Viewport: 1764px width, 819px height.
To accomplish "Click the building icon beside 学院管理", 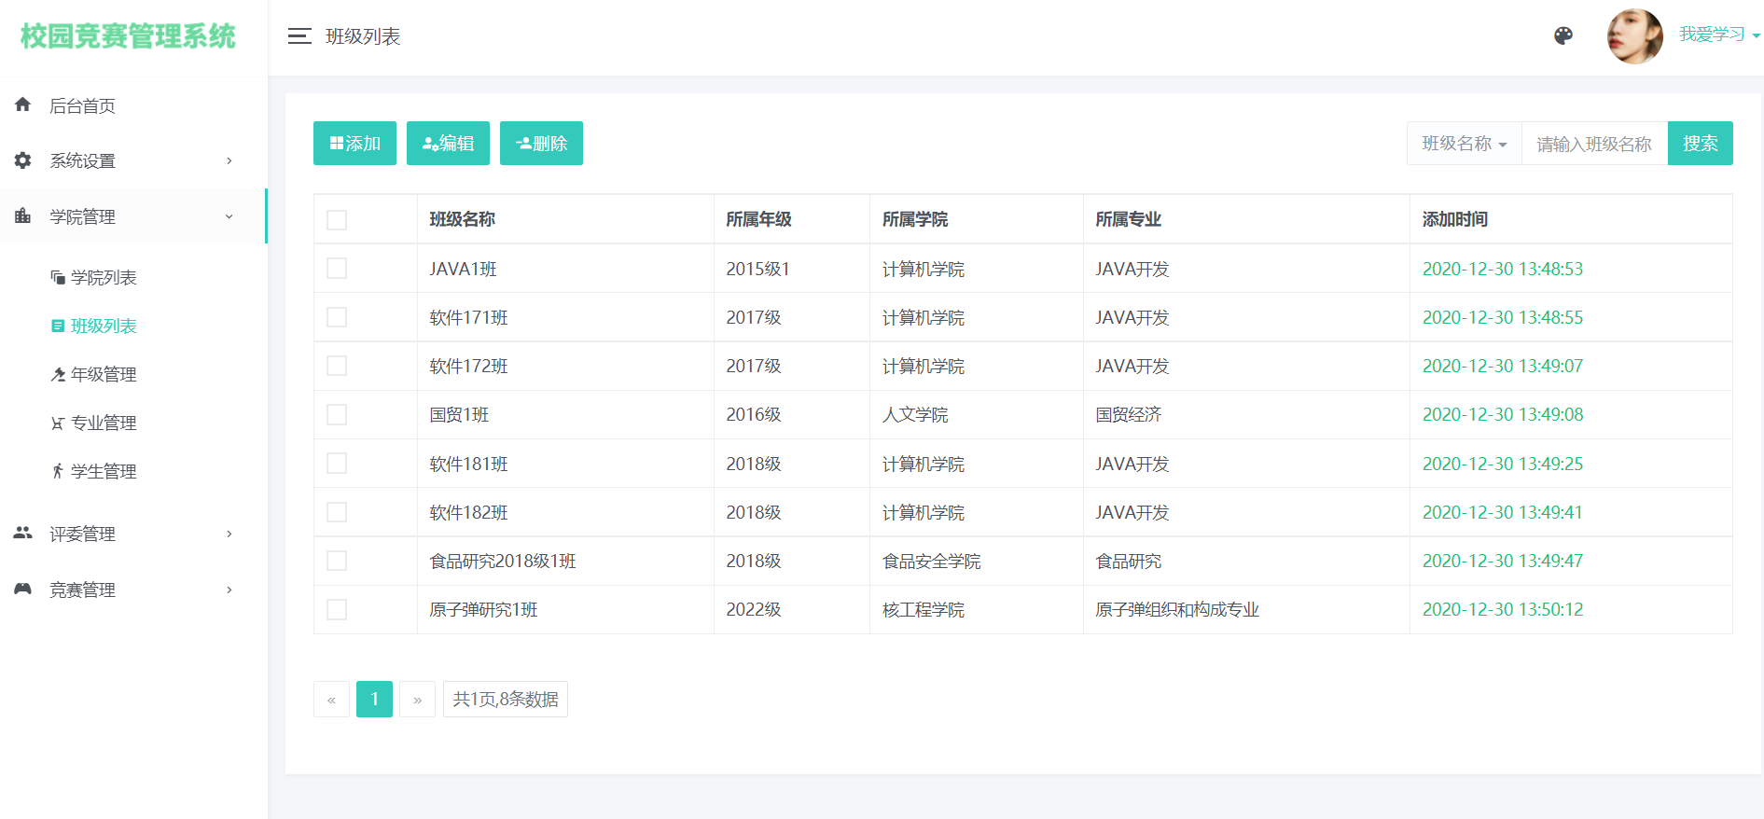I will pyautogui.click(x=23, y=216).
